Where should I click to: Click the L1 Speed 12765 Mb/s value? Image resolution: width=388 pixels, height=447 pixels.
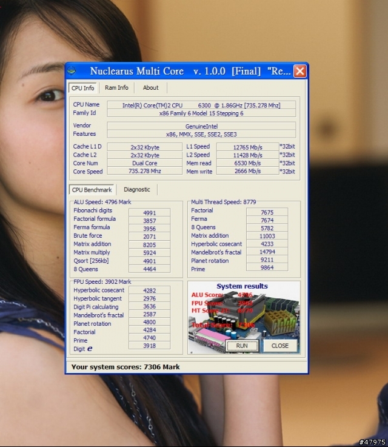tap(247, 147)
